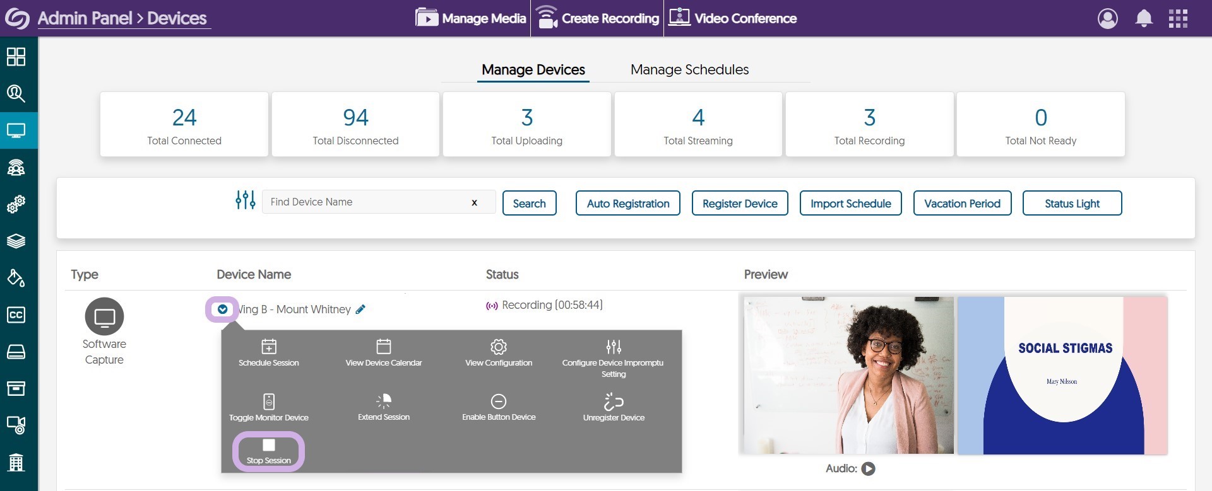Click the Import Schedule button

click(x=850, y=204)
